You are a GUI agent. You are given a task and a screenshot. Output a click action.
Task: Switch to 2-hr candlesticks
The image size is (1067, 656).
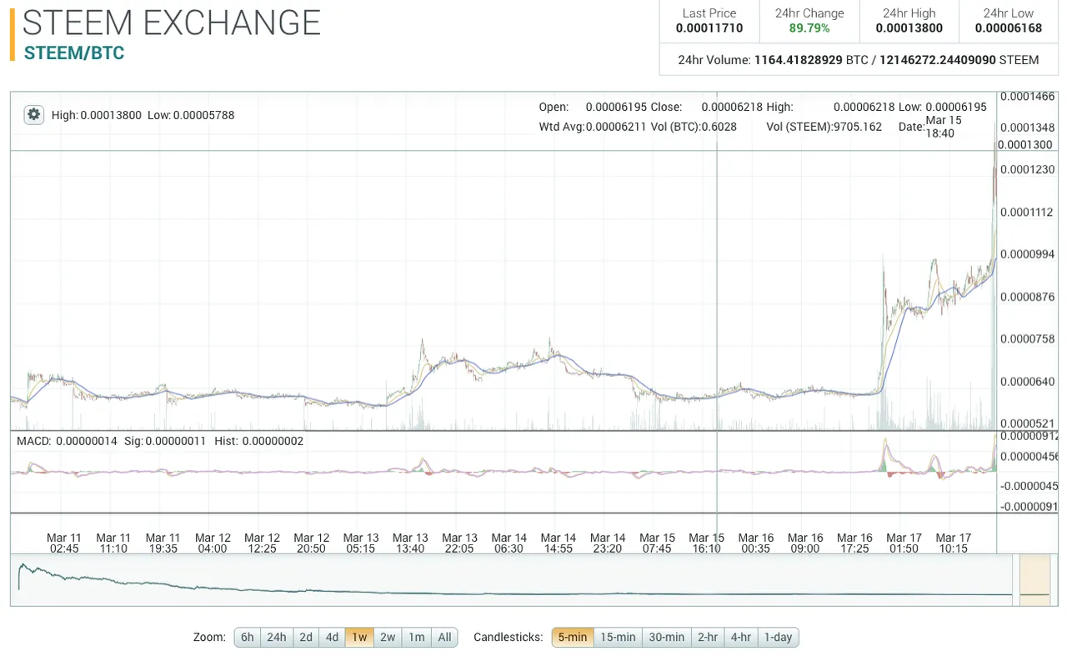708,638
